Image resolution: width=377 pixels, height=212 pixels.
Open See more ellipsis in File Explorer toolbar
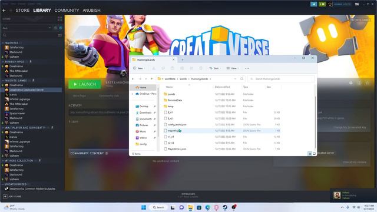tap(247, 68)
